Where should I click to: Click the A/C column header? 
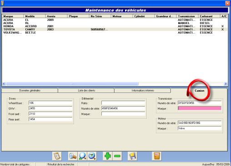(224, 16)
